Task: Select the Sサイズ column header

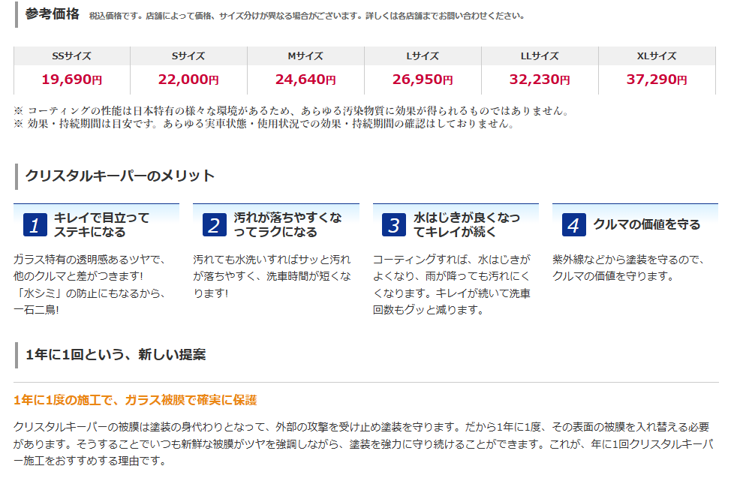Action: 189,56
